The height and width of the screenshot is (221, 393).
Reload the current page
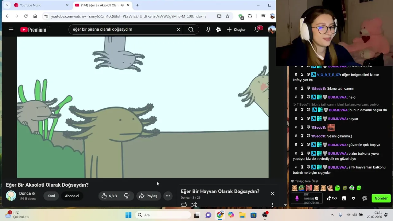pyautogui.click(x=26, y=16)
